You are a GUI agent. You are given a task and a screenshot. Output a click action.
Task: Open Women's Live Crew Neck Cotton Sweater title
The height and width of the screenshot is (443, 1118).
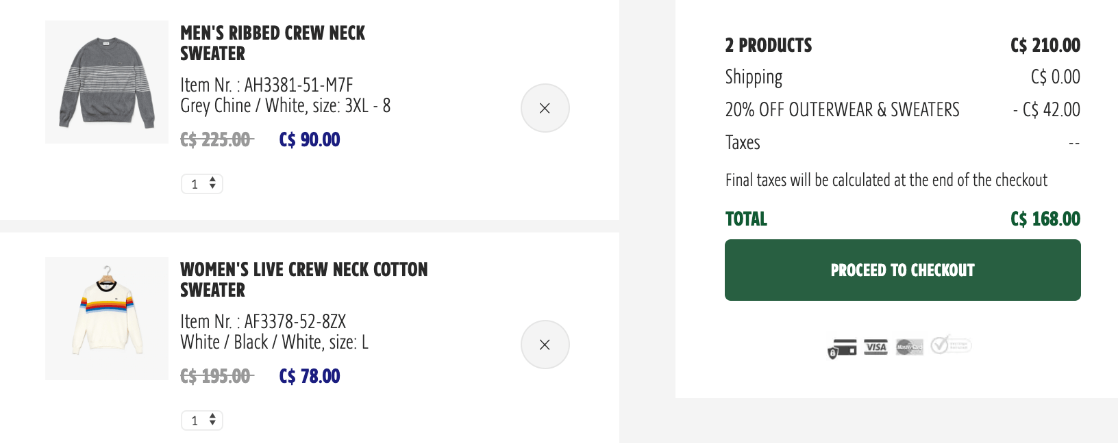point(303,280)
